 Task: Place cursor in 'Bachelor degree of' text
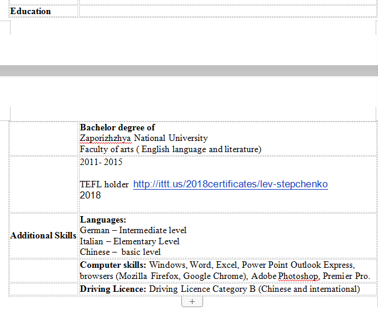tap(117, 127)
